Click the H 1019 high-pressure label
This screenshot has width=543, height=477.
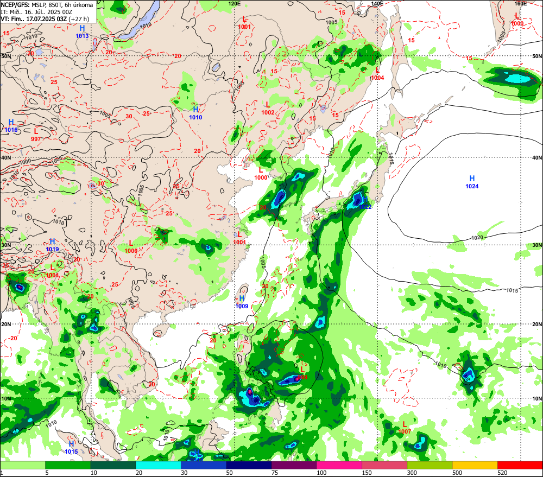pyautogui.click(x=52, y=245)
